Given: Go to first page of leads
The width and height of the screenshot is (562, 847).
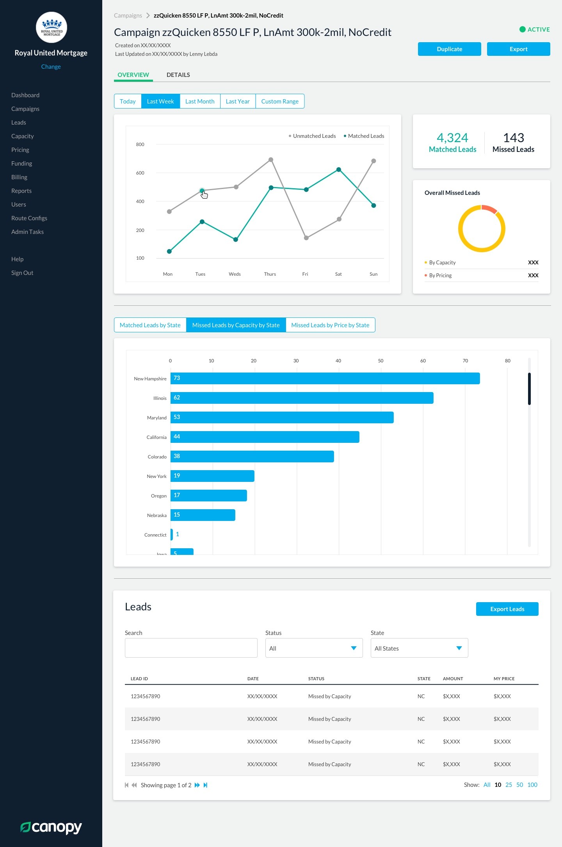Looking at the screenshot, I should (126, 785).
